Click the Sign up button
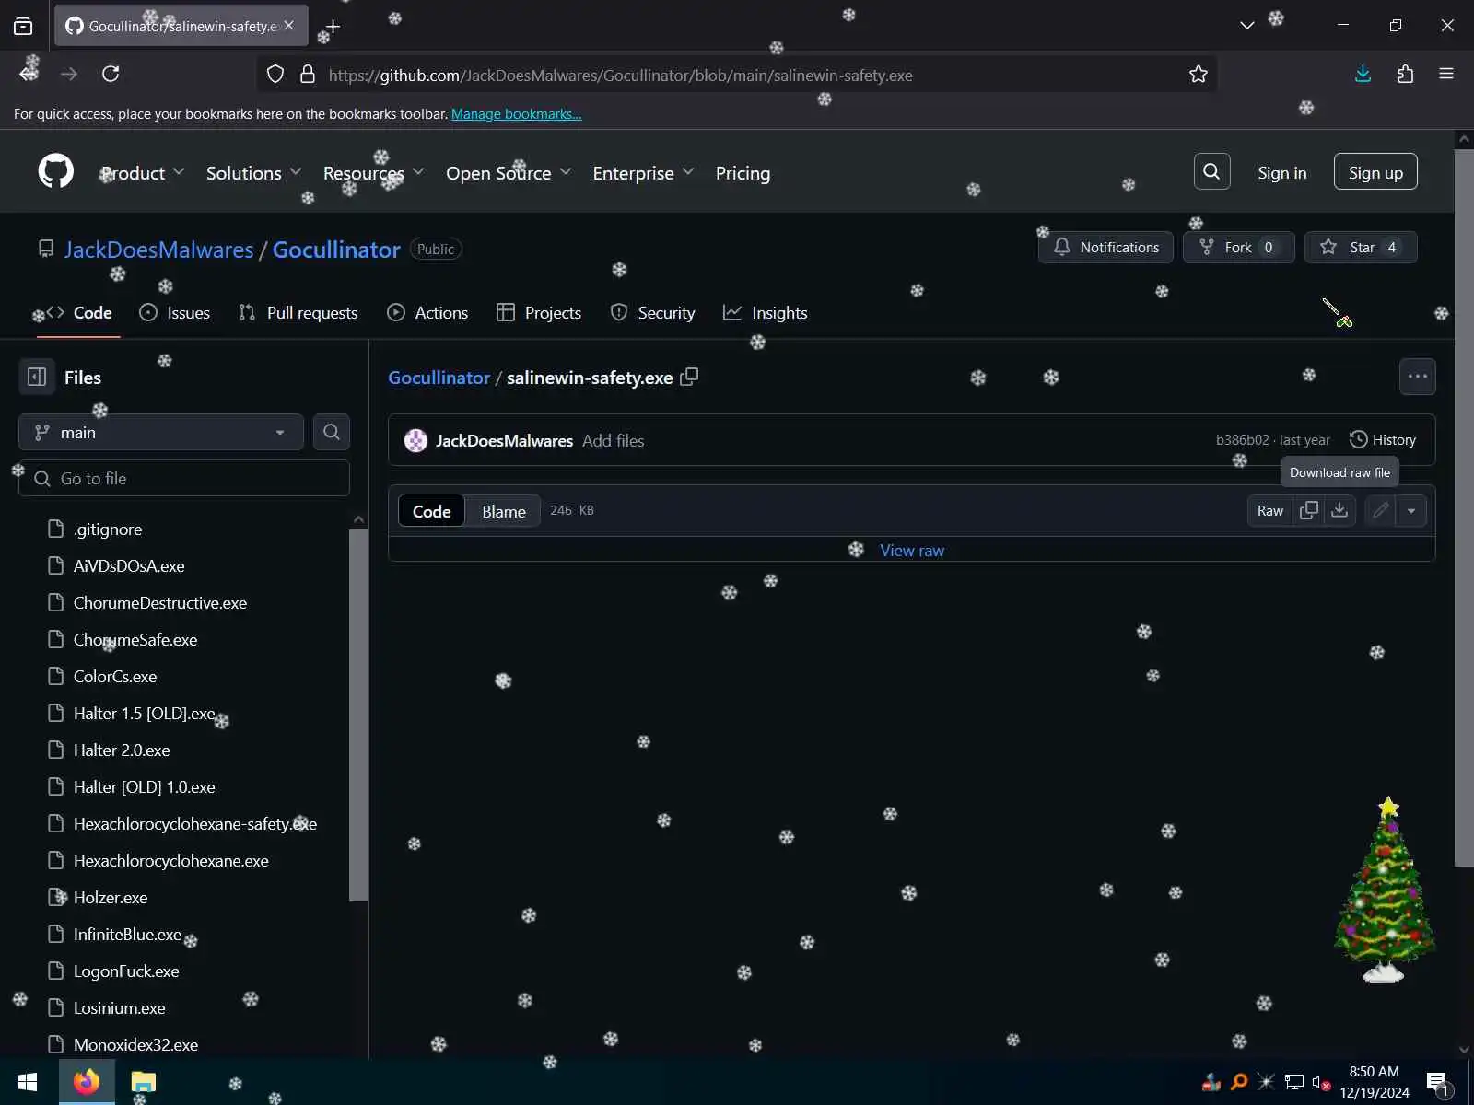 (x=1375, y=172)
